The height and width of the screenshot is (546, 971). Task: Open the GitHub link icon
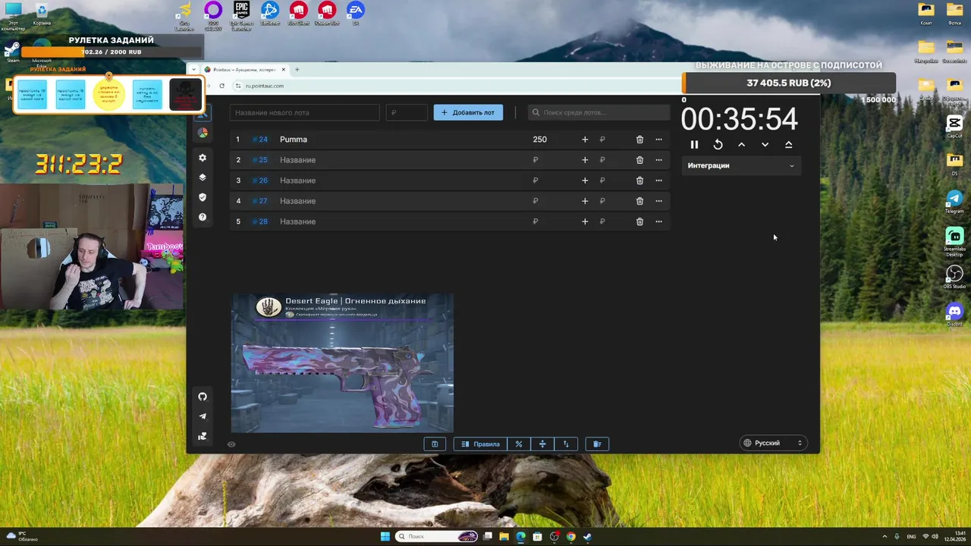(203, 397)
